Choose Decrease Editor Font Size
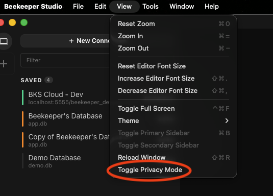Image resolution: width=273 pixels, height=196 pixels. 173,90
